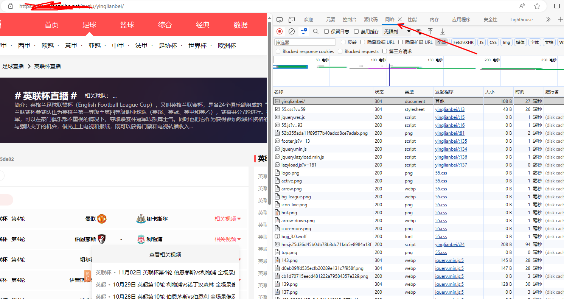564x299 pixels.
Task: Add page to favorites star
Action: point(537,6)
